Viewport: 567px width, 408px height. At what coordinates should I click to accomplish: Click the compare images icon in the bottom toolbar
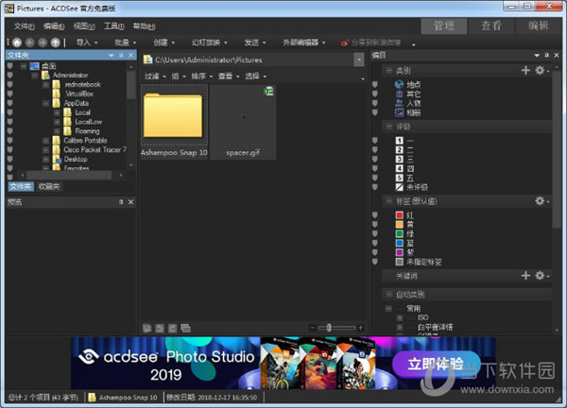tap(185, 328)
